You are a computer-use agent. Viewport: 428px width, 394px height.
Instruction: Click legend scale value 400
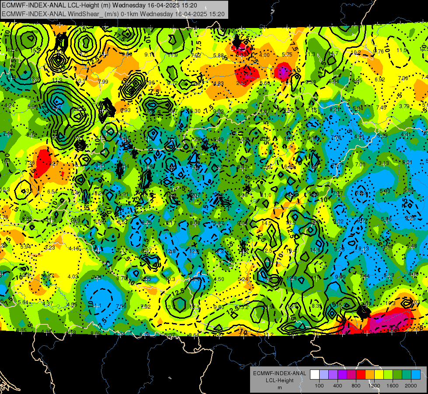(x=338, y=386)
